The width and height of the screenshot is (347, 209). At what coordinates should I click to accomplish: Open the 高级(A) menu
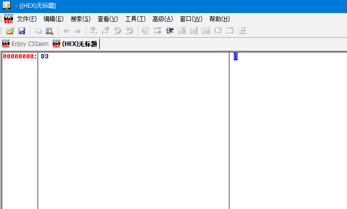coord(163,19)
